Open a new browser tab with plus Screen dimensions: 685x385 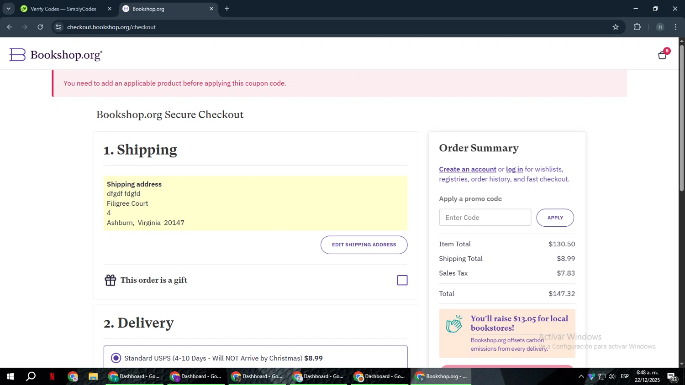click(227, 9)
